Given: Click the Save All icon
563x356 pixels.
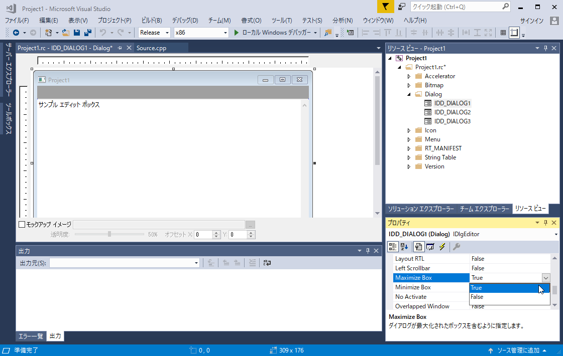Looking at the screenshot, I should pos(87,33).
